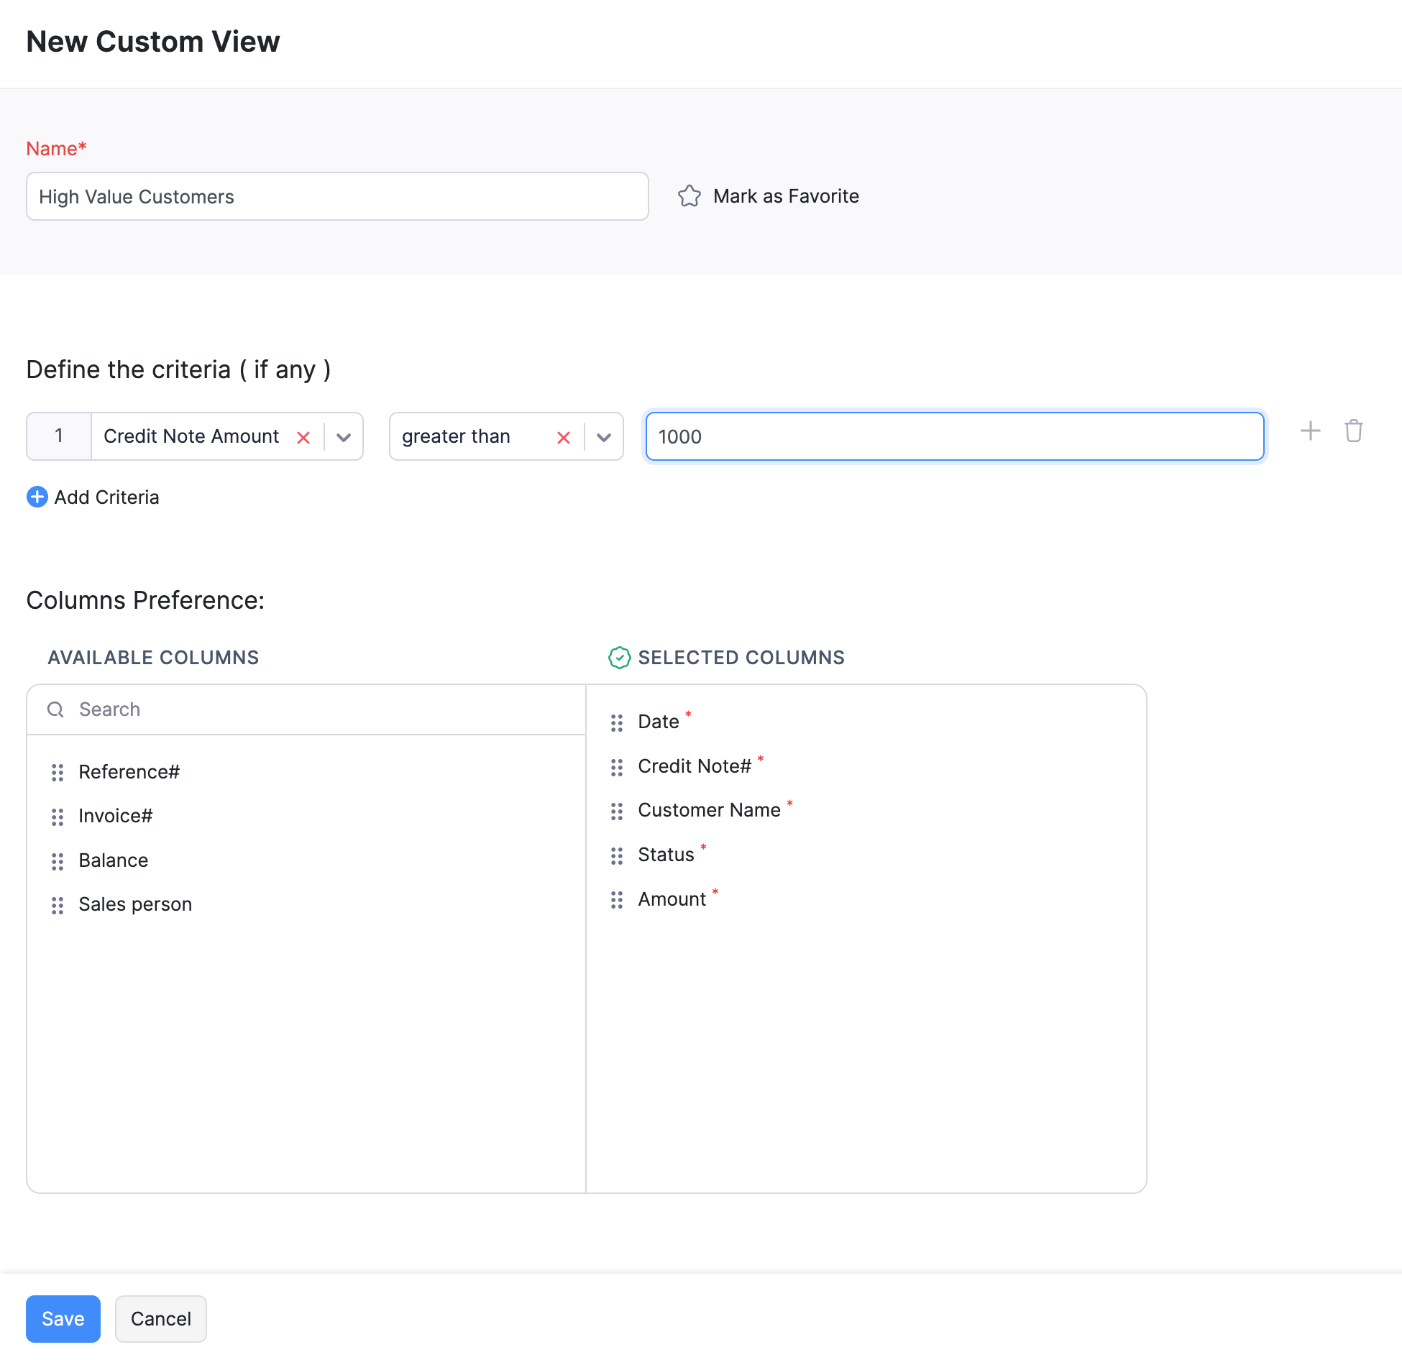Click the green checkmark Selected Columns icon

point(617,657)
